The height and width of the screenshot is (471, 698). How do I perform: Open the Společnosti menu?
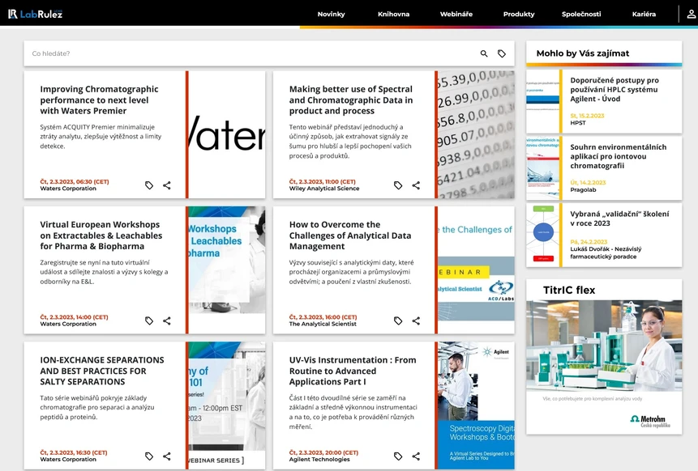(x=581, y=15)
